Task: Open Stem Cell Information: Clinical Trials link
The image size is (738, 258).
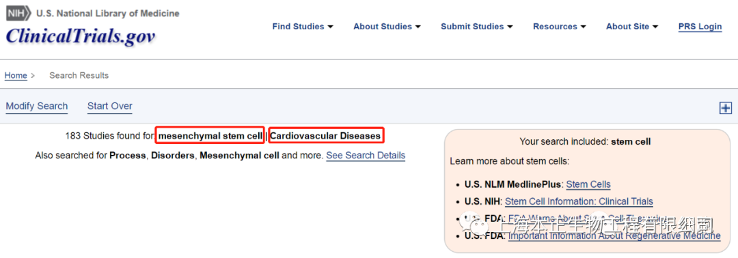Action: (x=579, y=202)
